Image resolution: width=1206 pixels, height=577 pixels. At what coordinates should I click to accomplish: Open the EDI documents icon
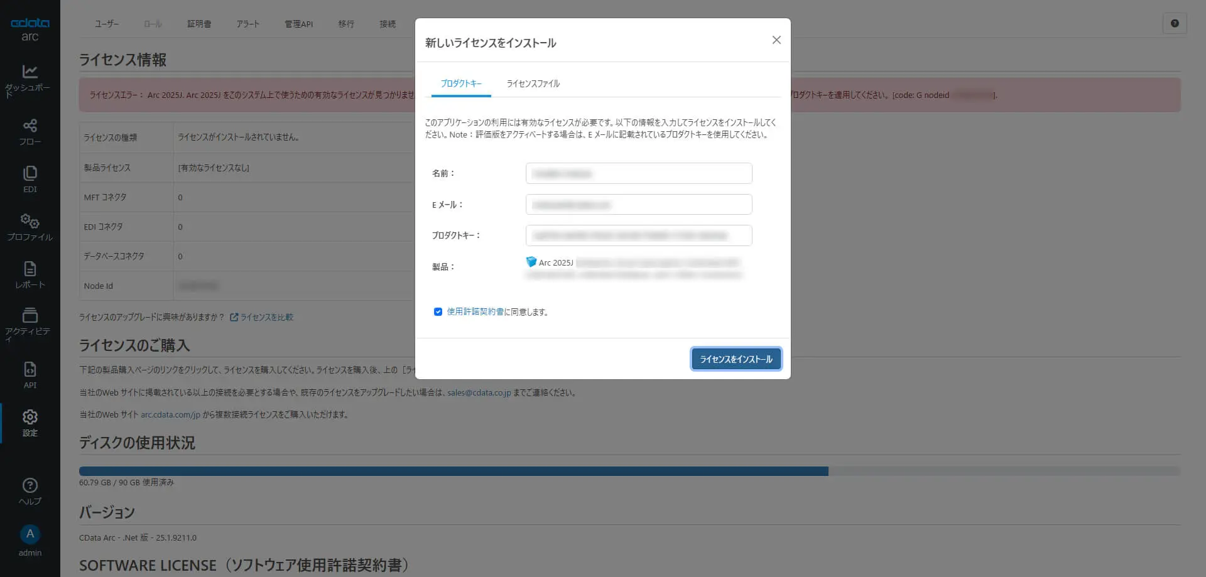(x=30, y=173)
